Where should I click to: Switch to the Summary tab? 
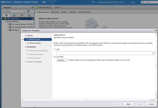point(55,12)
